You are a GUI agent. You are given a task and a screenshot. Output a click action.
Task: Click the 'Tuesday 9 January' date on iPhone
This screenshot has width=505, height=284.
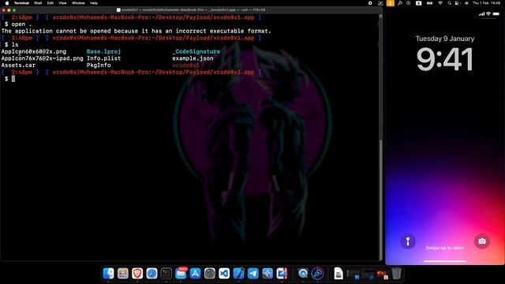445,39
